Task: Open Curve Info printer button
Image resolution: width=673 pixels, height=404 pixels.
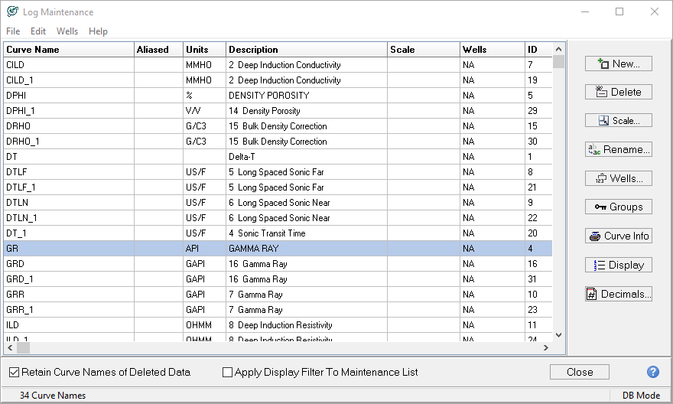Action: click(618, 236)
